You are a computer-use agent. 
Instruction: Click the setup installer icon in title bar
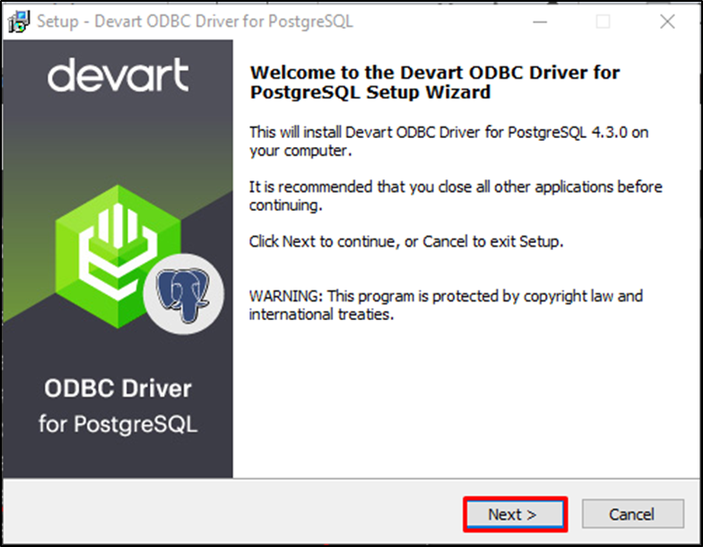(19, 22)
